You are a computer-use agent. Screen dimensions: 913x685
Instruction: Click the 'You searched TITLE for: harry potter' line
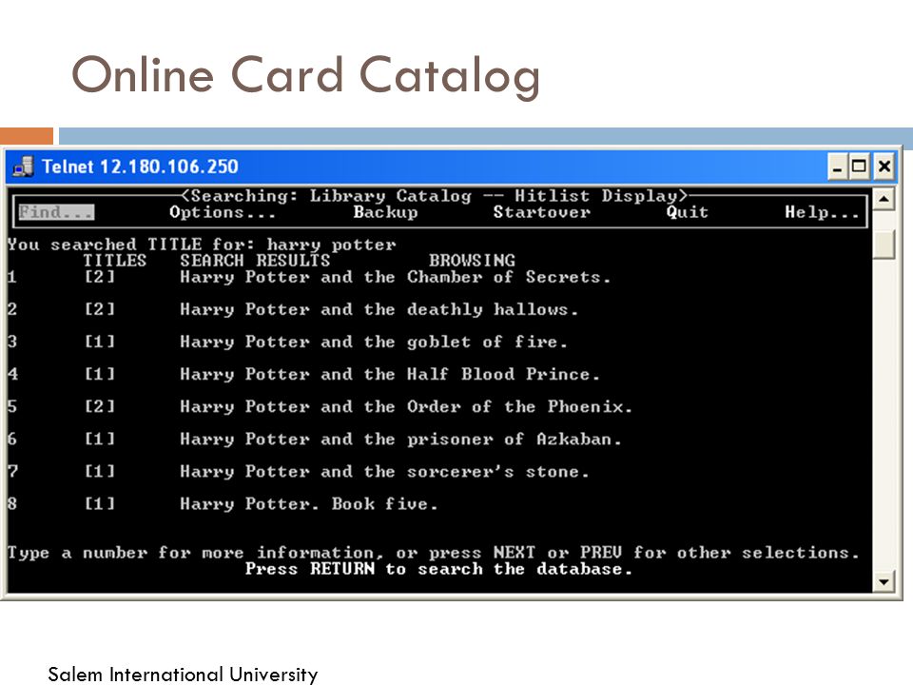[202, 245]
